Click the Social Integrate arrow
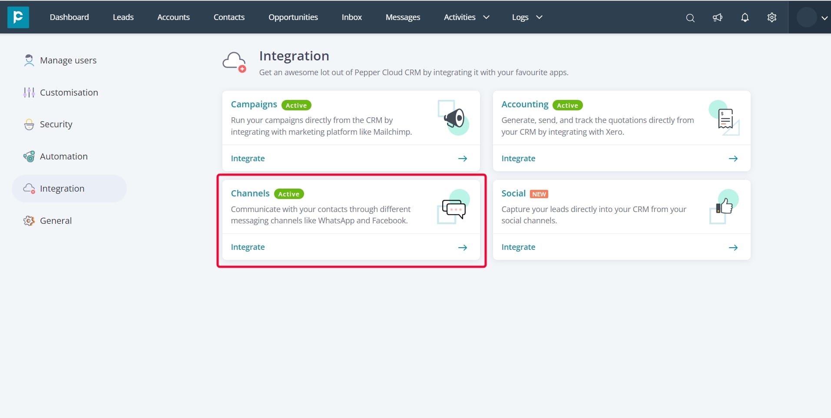This screenshot has width=831, height=418. (x=733, y=247)
